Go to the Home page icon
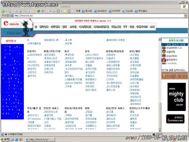The height and width of the screenshot is (142, 189). point(25,11)
